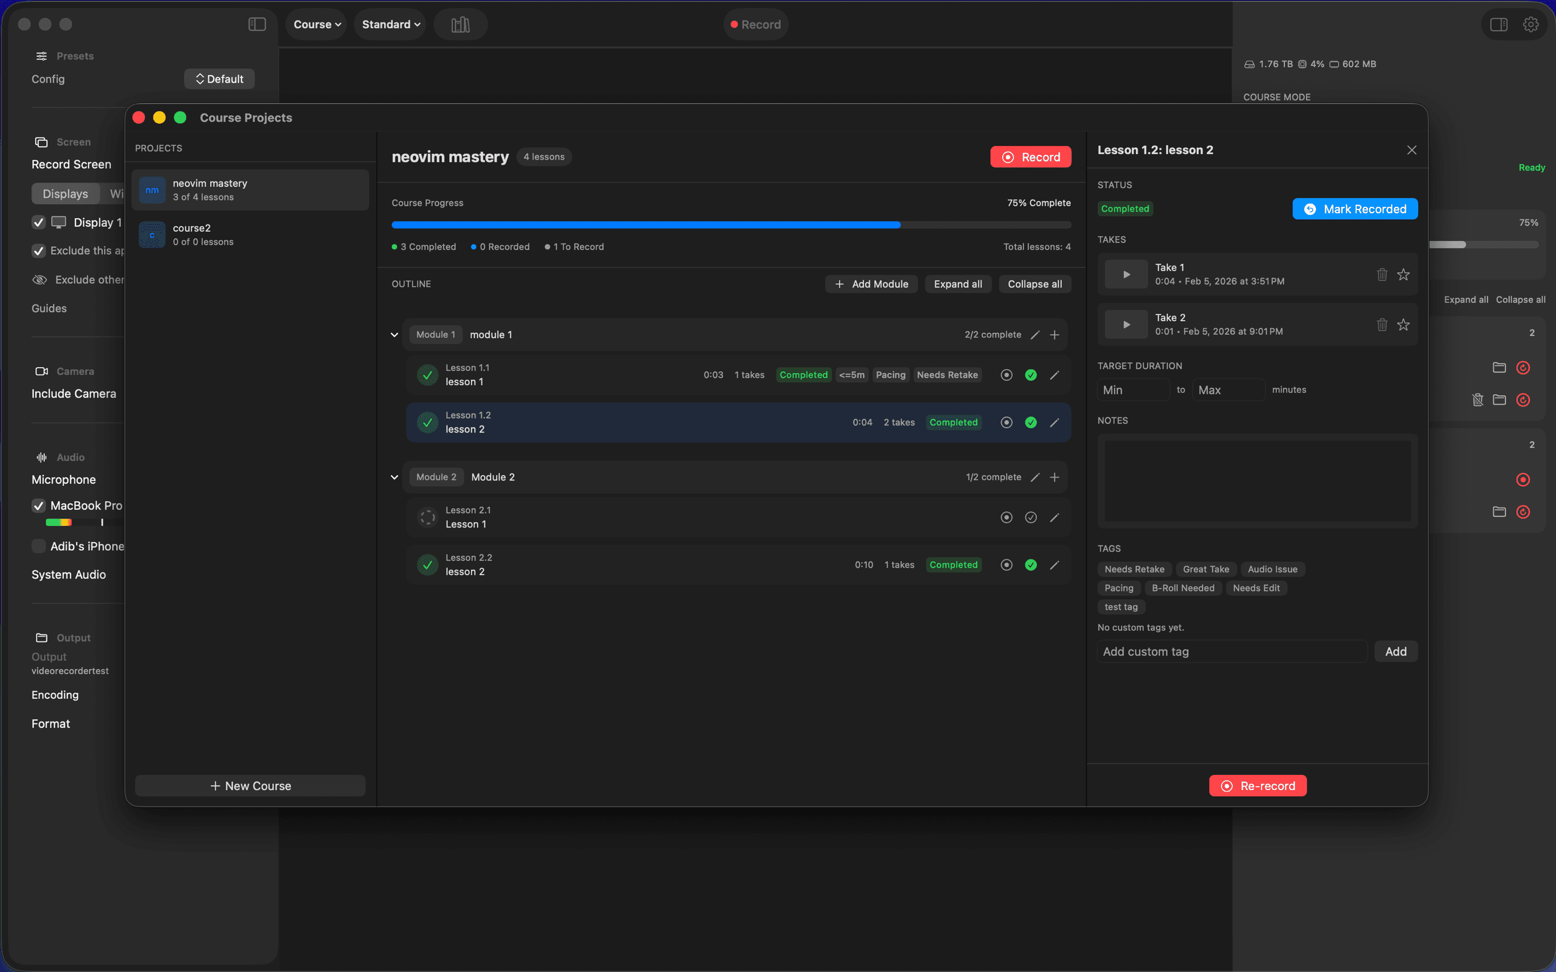Play the Take 1 recording
Viewport: 1556px width, 972px height.
pyautogui.click(x=1125, y=274)
